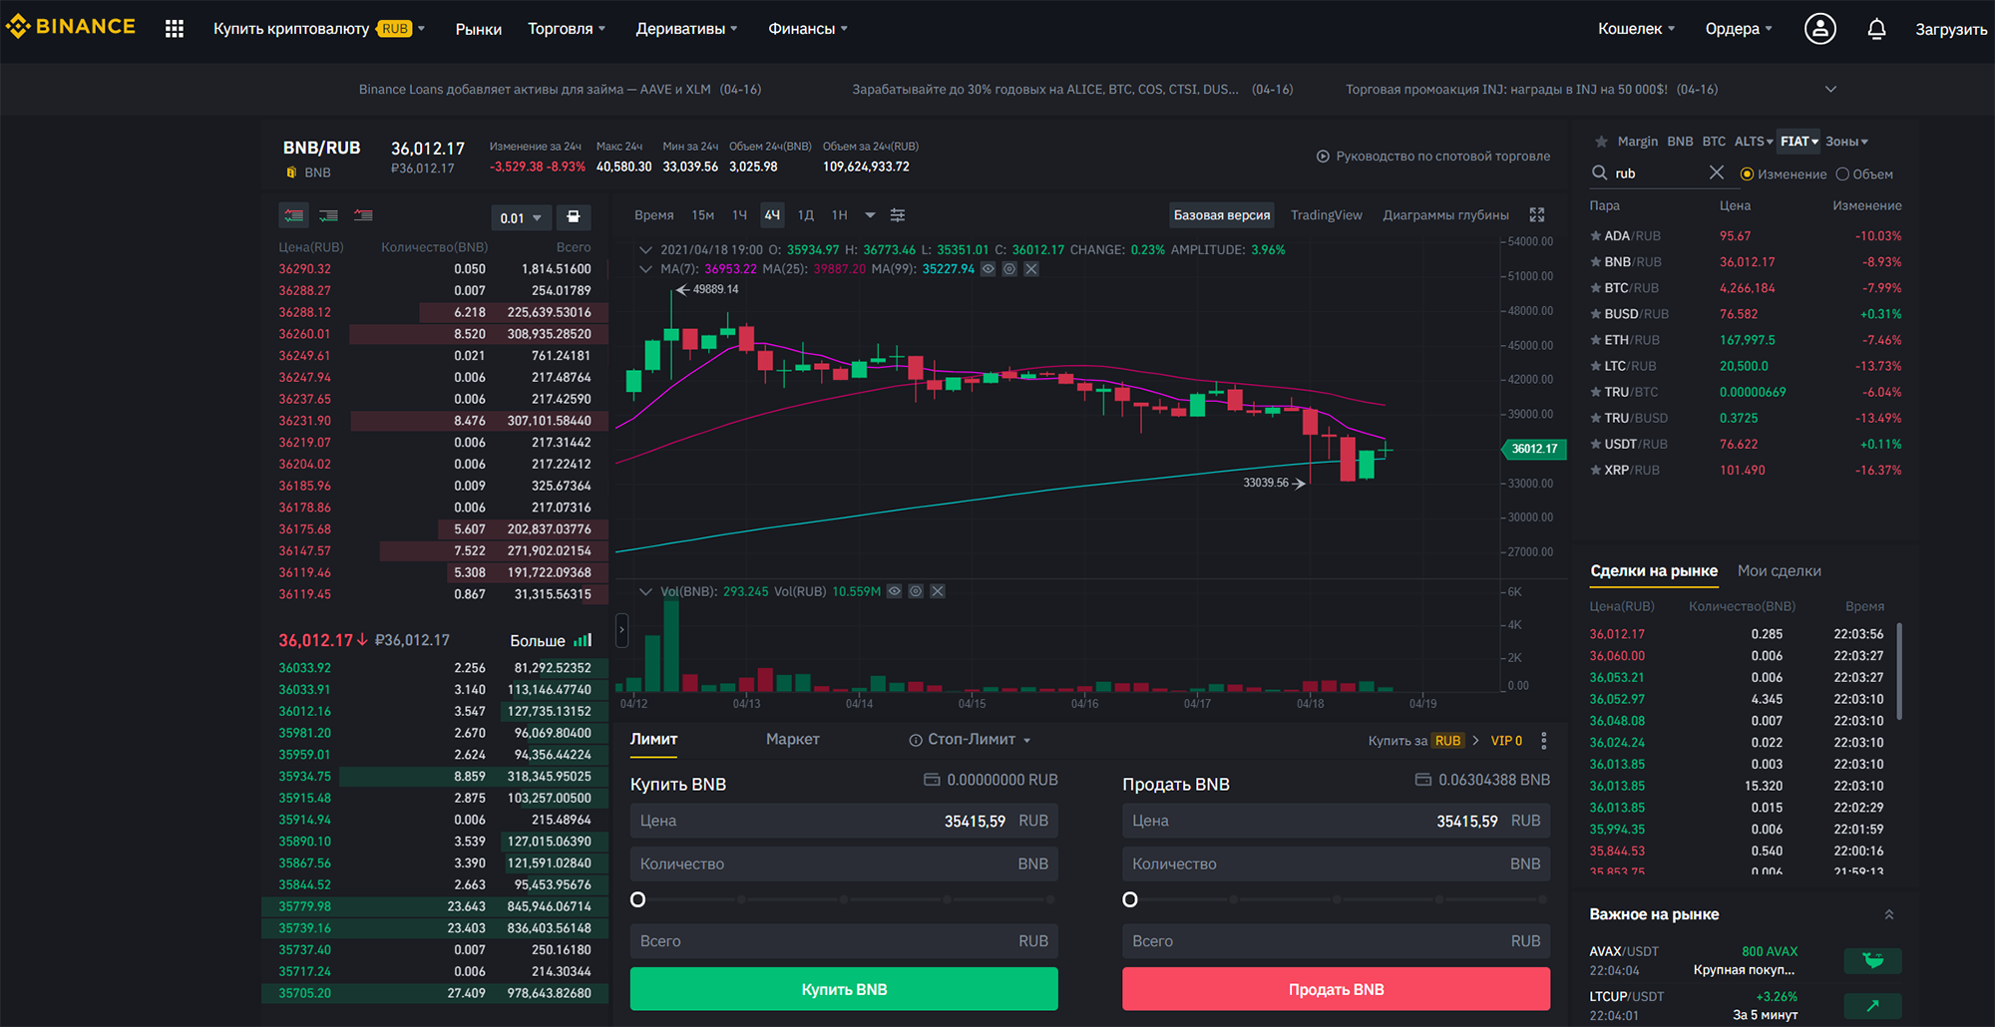Click the green Купить BNB button
The image size is (1995, 1027).
point(844,989)
